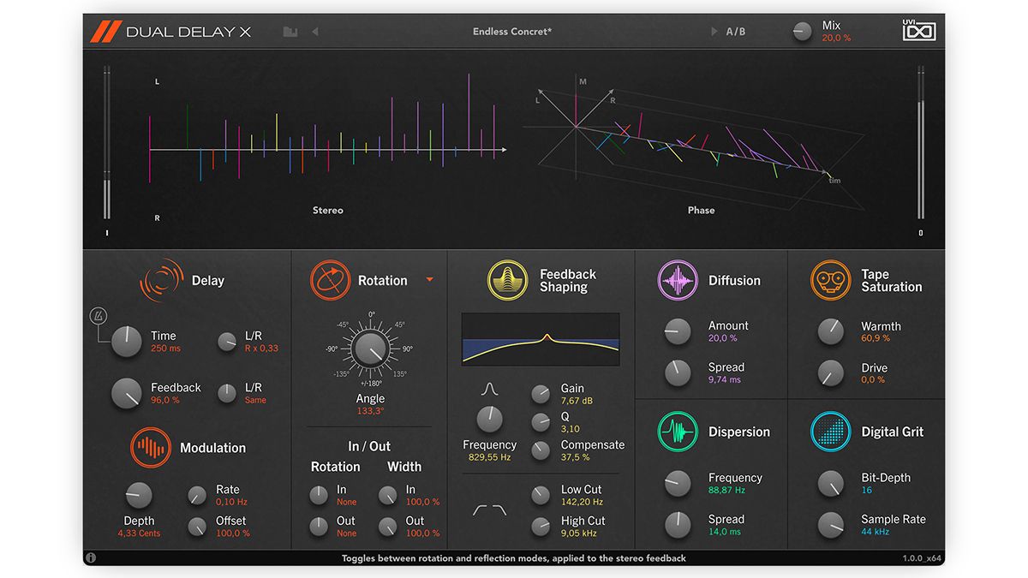Toggle Rotation In from None

[x=318, y=495]
